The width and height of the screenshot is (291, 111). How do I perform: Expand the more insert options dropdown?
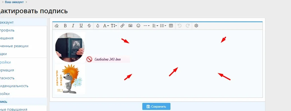[146, 26]
